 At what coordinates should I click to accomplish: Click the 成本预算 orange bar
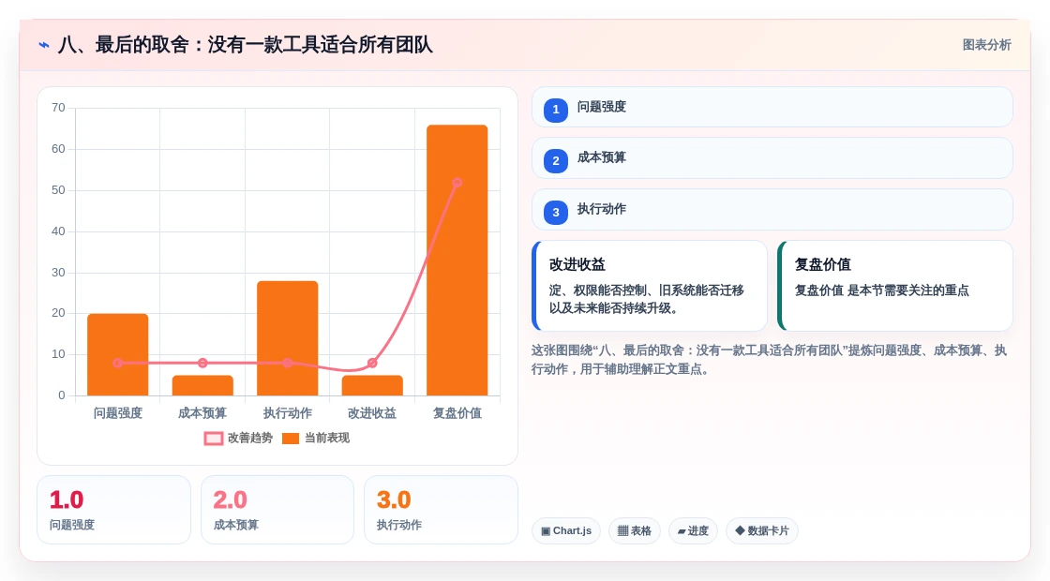click(x=202, y=385)
